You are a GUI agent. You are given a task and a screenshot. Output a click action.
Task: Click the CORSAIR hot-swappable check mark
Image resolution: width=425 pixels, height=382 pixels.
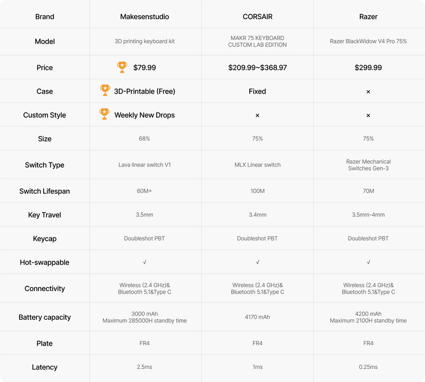257,262
